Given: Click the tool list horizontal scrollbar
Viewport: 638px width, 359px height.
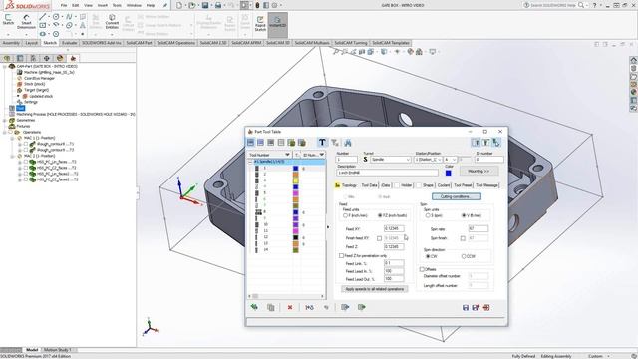Looking at the screenshot, I should click(286, 296).
